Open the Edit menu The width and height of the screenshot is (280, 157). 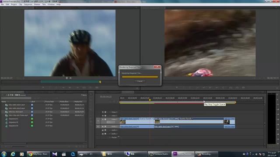tap(7, 4)
